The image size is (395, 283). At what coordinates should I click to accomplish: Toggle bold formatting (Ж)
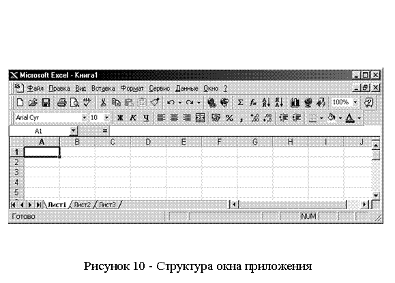click(120, 117)
